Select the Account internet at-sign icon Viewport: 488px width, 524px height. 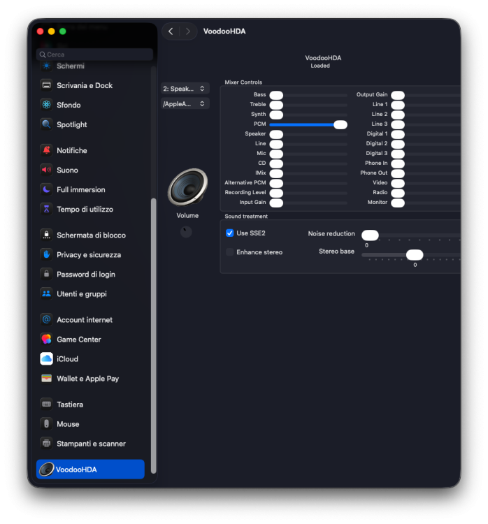[x=46, y=319]
